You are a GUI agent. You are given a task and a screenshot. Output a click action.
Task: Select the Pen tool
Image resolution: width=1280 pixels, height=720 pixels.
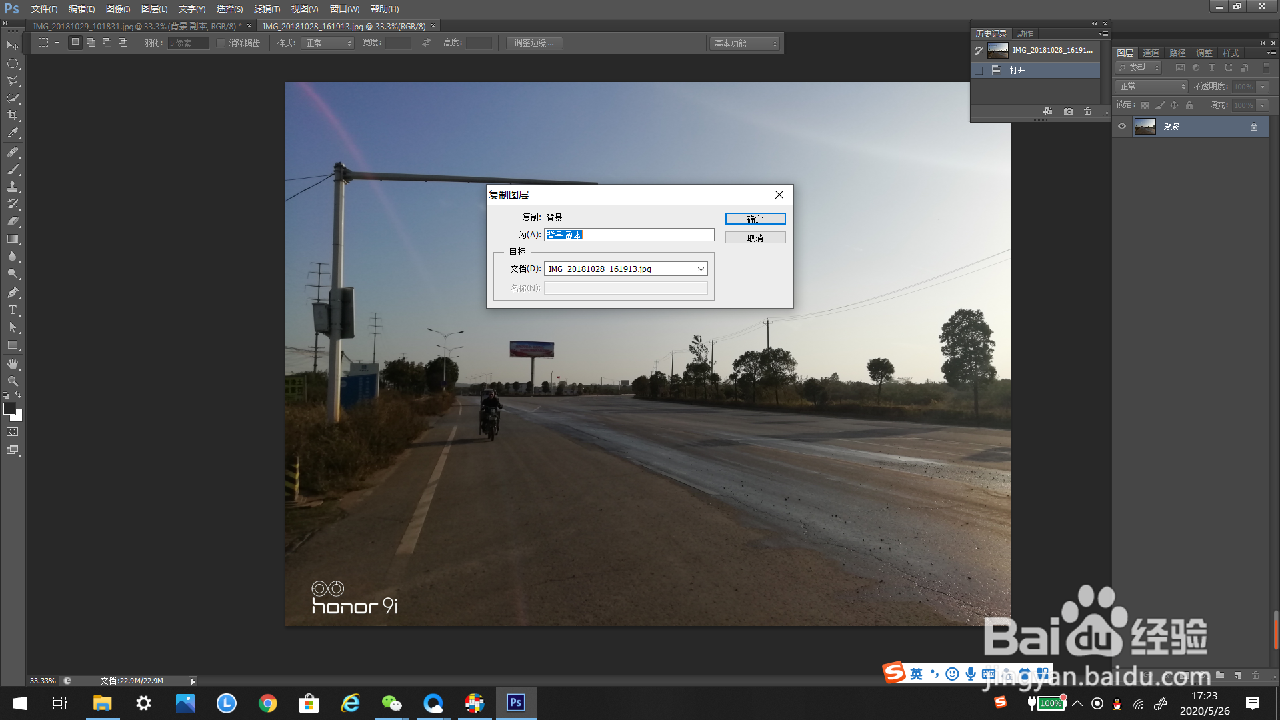coord(13,293)
